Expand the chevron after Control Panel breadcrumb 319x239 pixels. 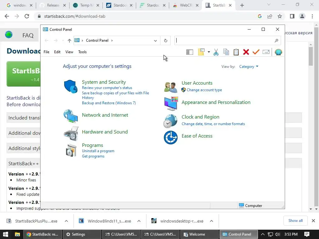(112, 40)
